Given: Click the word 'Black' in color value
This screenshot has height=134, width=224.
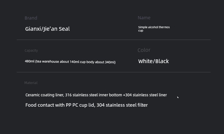Looking at the screenshot, I should pos(162,61).
